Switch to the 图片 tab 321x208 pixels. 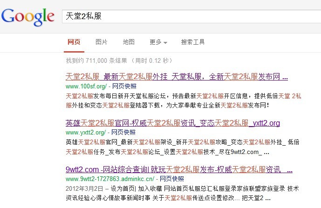click(101, 42)
